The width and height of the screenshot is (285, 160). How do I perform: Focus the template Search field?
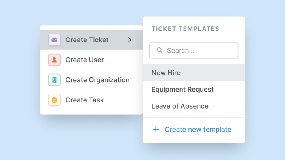198,51
